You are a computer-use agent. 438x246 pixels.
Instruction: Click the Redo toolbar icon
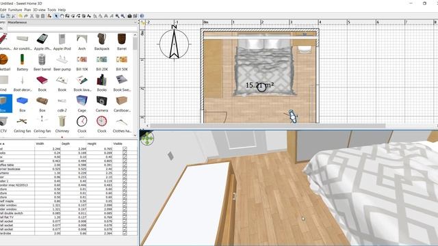[26, 16]
